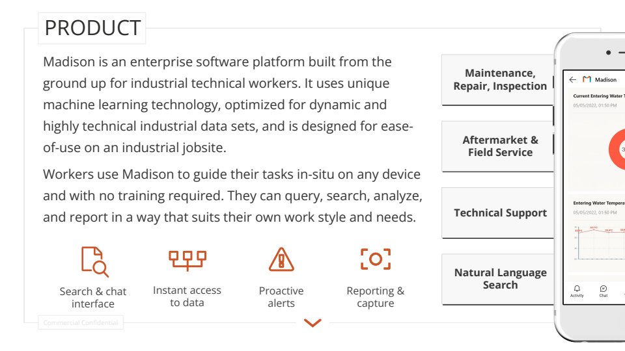The image size is (625, 351).
Task: Tap the back arrow in the phone app
Action: [573, 80]
